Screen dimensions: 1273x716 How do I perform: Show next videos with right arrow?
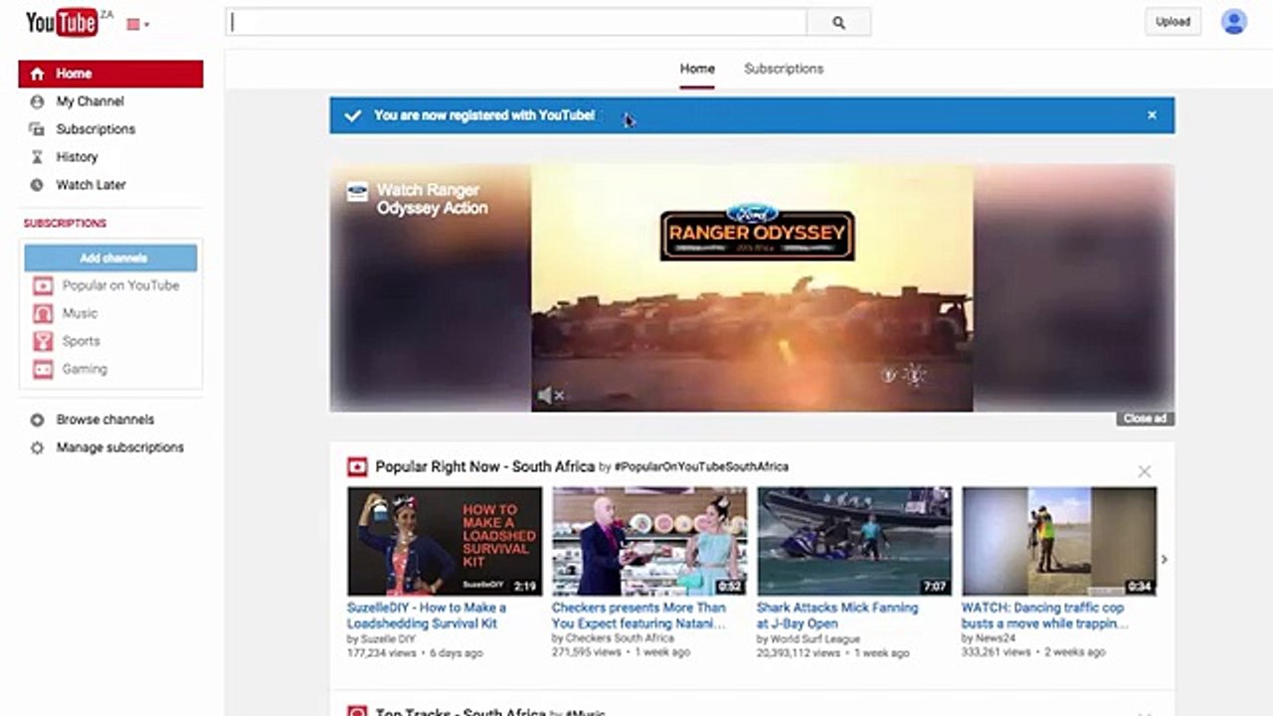(1164, 559)
